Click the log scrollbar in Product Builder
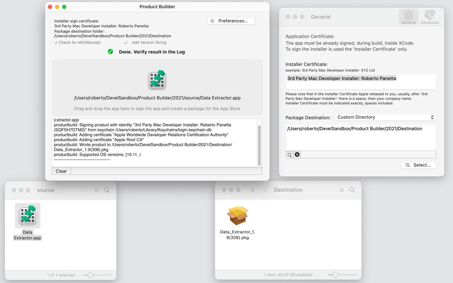Viewport: 453px width, 283px height. coord(259,145)
